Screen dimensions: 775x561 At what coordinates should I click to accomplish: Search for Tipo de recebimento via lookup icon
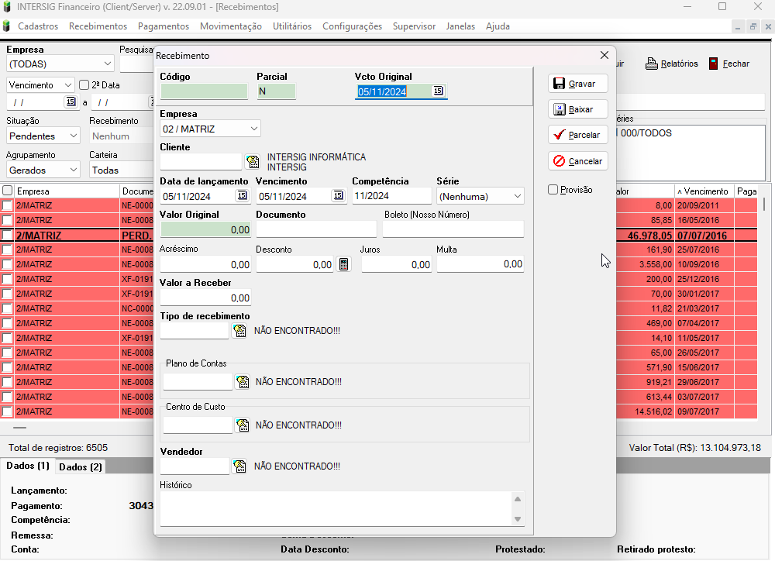click(x=239, y=331)
